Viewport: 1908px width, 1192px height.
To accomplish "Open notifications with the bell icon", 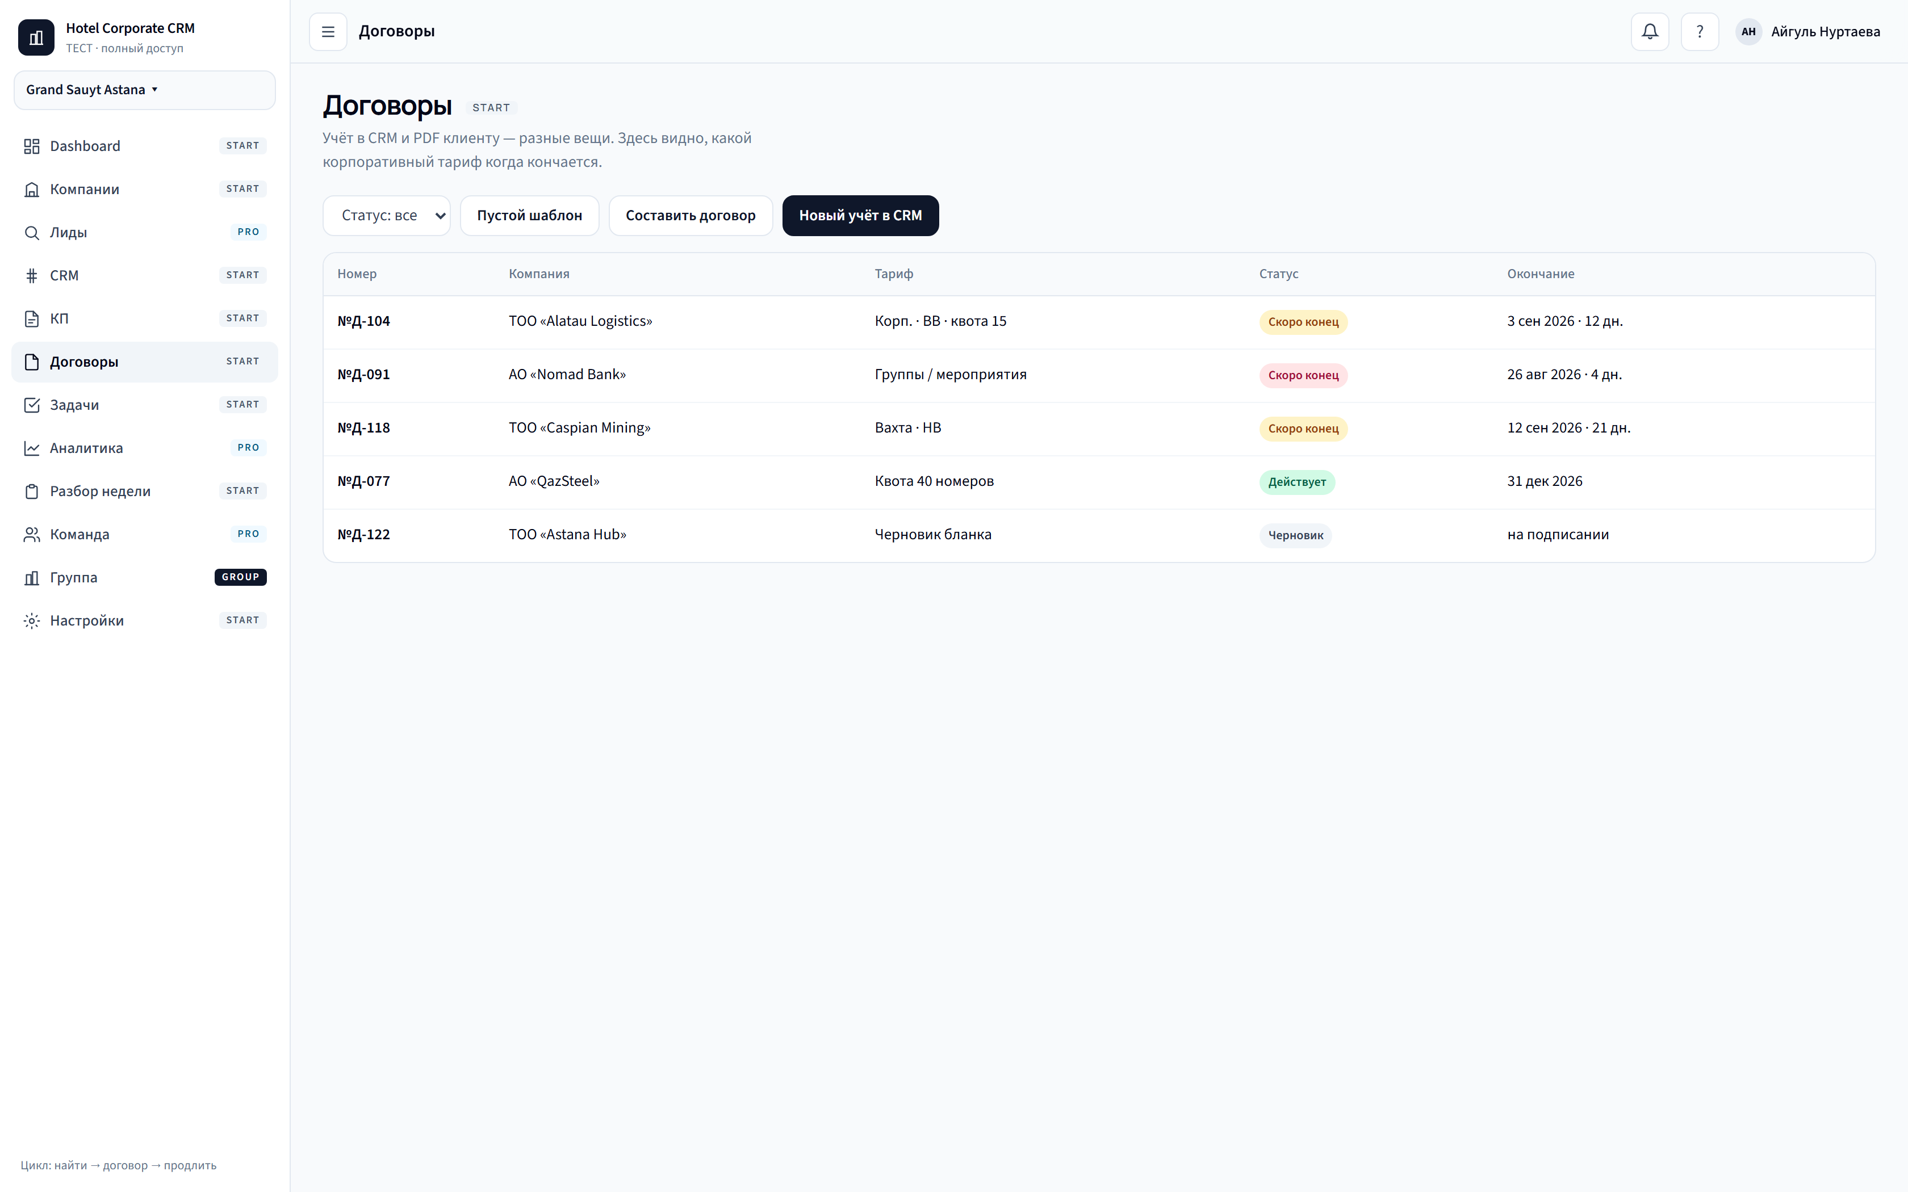I will tap(1650, 32).
